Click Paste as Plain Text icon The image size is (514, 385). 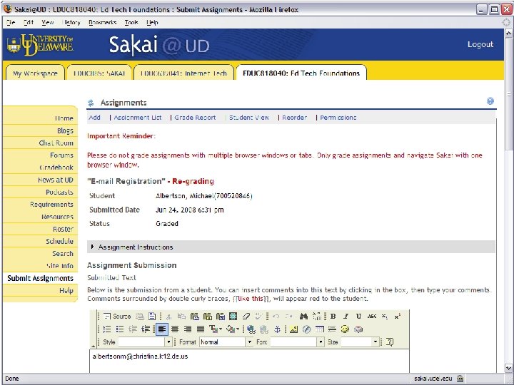point(208,317)
